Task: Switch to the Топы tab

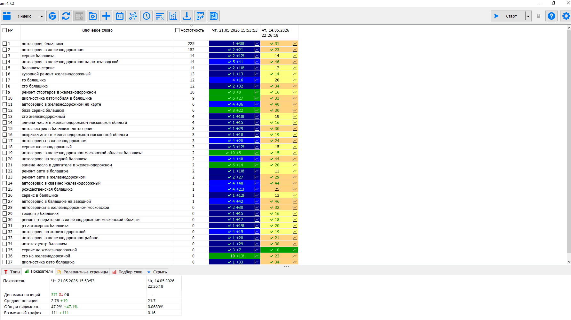Action: pos(12,272)
